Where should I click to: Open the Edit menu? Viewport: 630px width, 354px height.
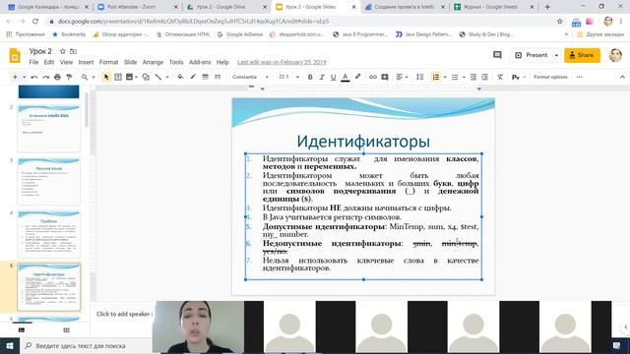tap(49, 62)
